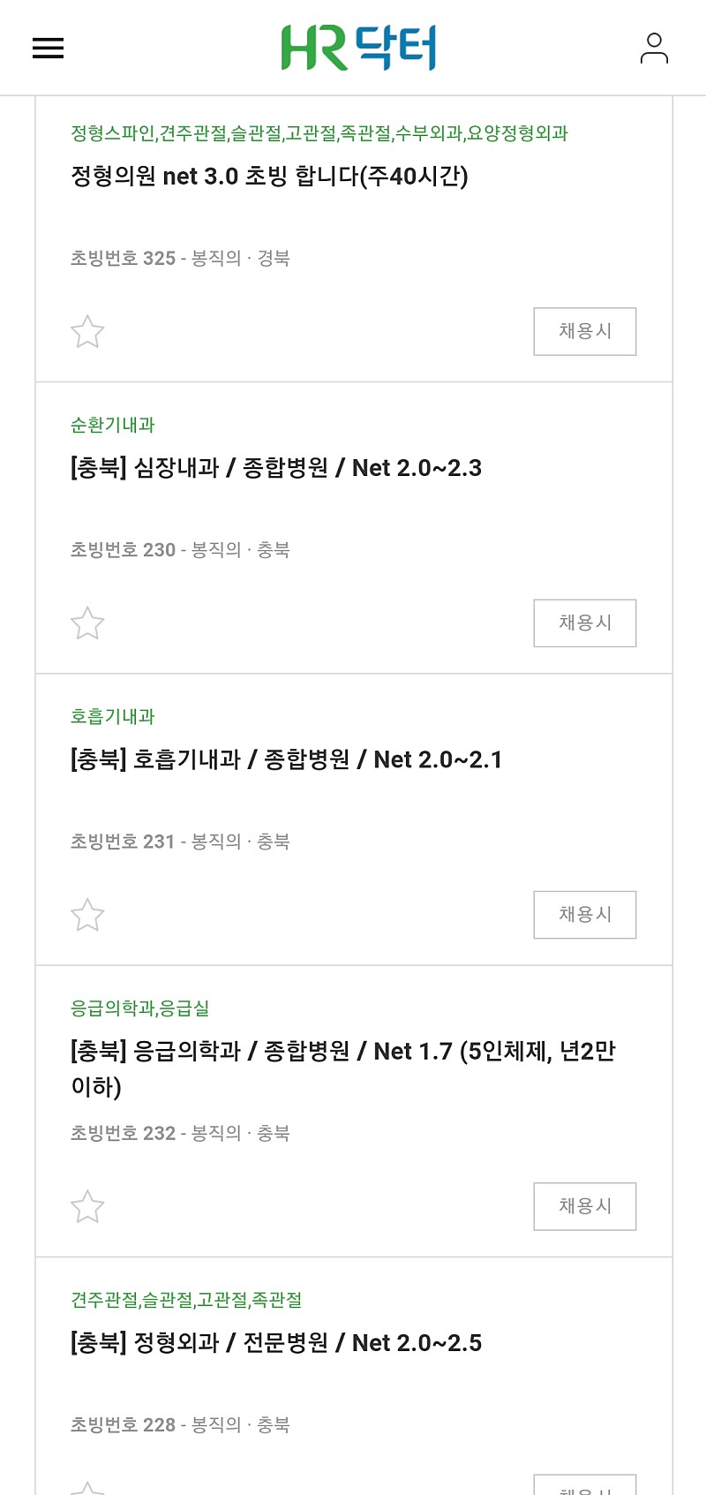
Task: Open 정형의원 net 3.0 초빙 합니다 posting
Action: pos(269,176)
